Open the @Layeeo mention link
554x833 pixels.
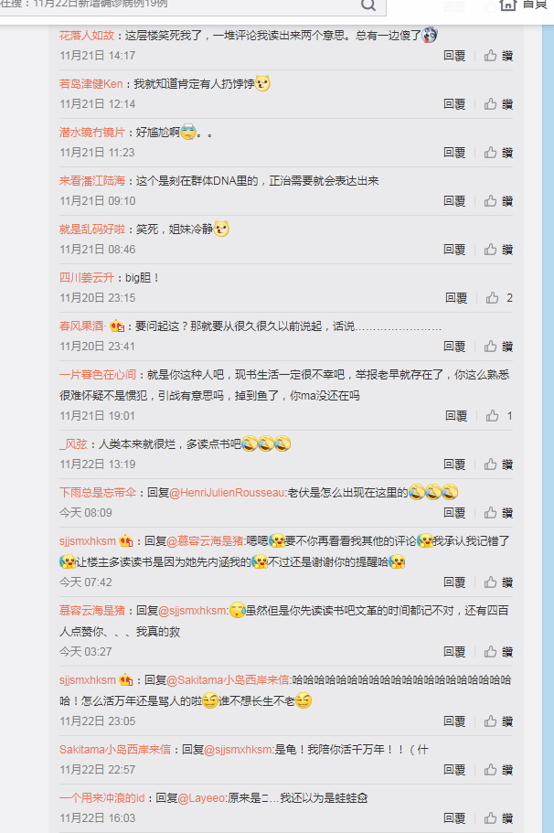(202, 798)
